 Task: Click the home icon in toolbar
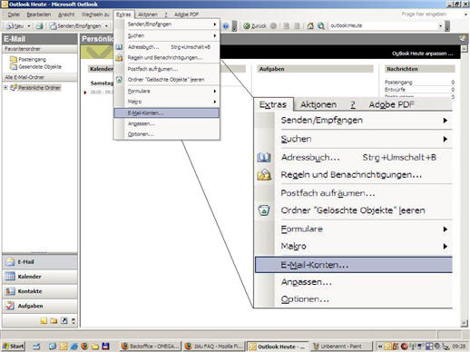coord(310,26)
